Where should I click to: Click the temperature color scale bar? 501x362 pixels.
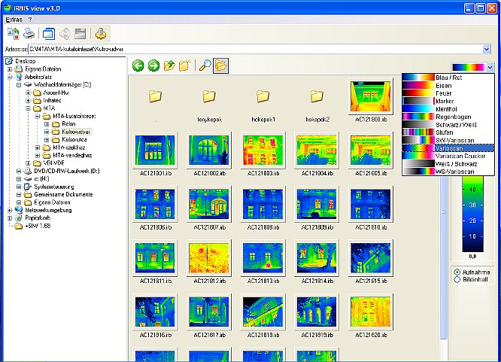coord(472,214)
